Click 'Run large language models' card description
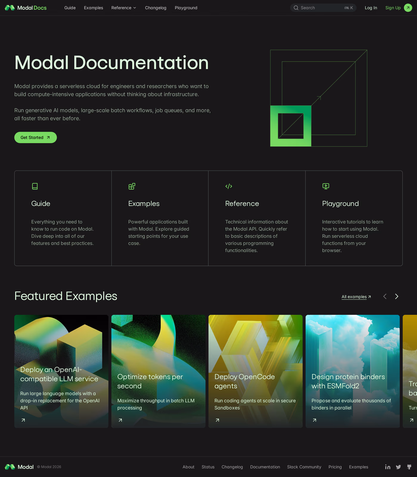417x477 pixels. [60, 401]
